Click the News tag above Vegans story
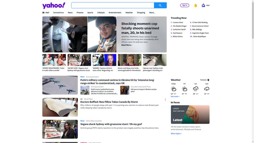The width and height of the screenshot is (254, 143). coord(82,121)
